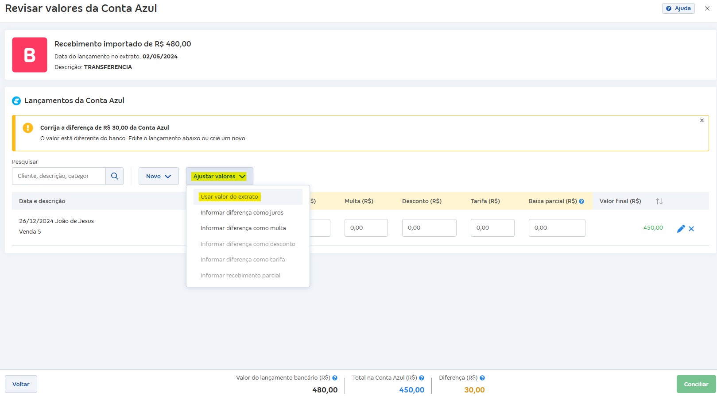Open help icon beside Diferença
The image size is (717, 396).
[482, 378]
